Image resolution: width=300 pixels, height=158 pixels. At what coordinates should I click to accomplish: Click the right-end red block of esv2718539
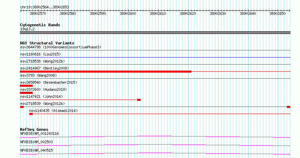[289, 107]
